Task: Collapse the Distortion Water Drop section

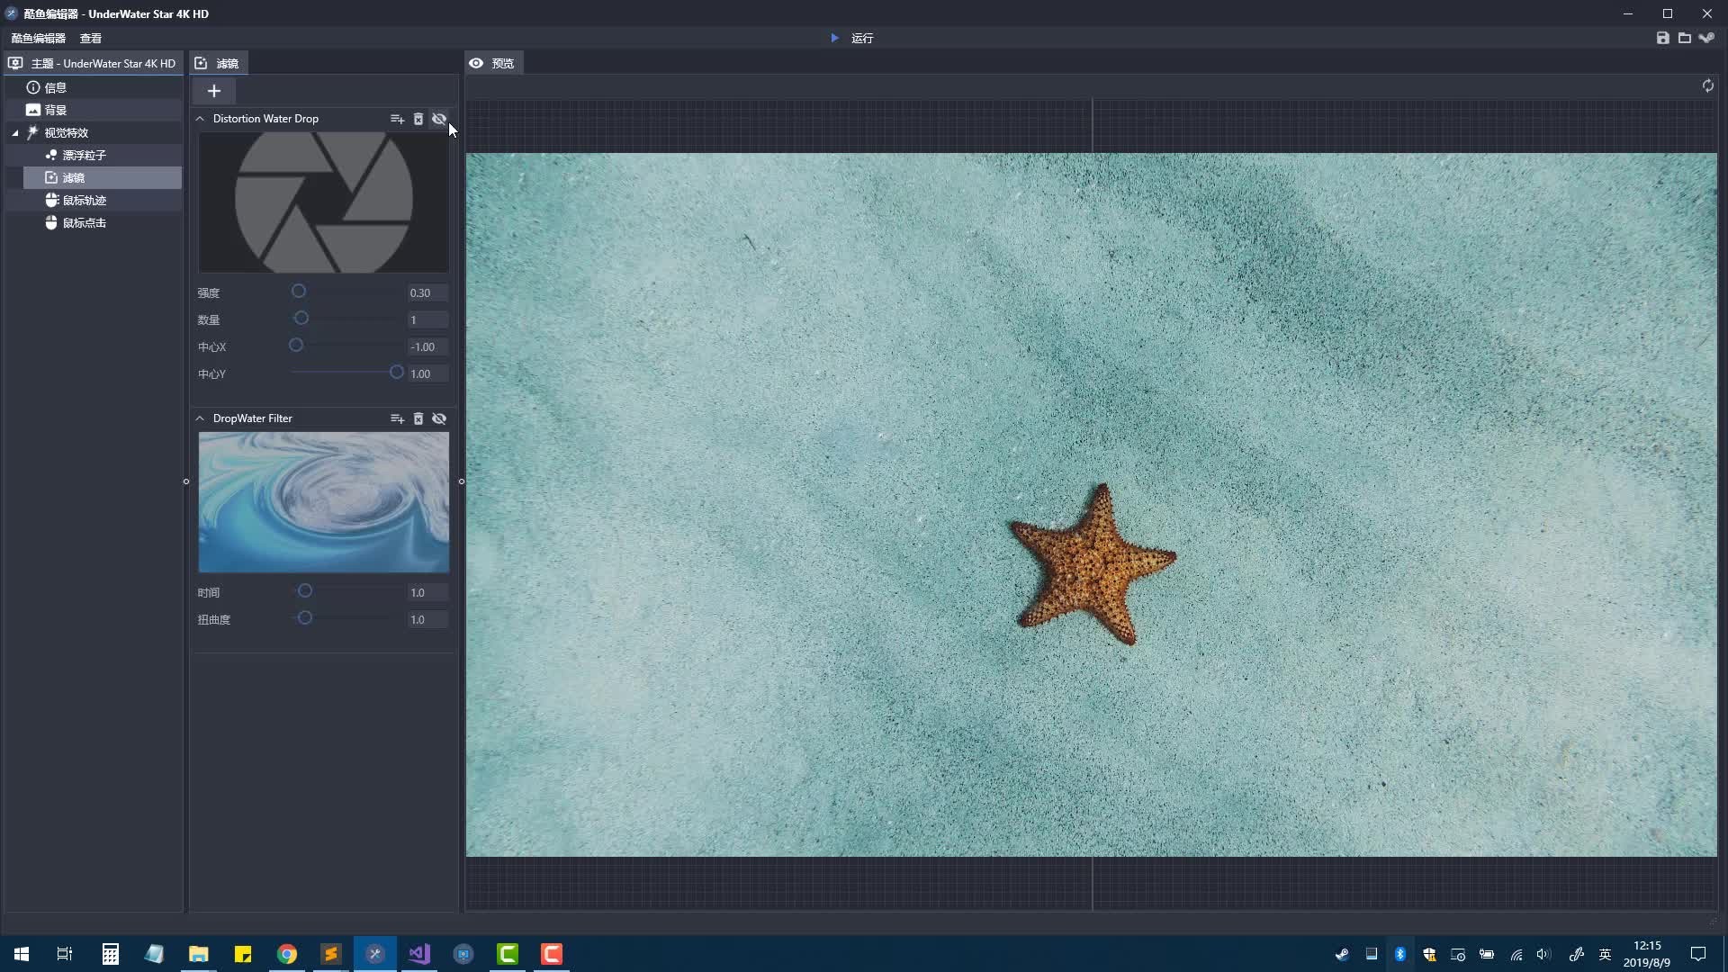Action: coord(200,119)
